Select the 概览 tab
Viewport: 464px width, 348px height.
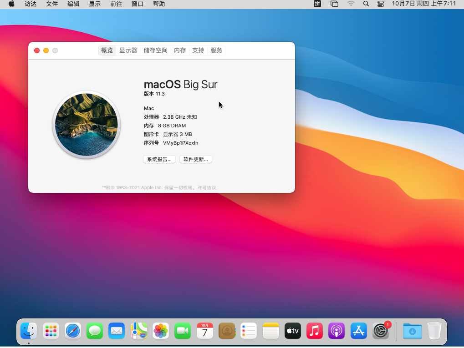pyautogui.click(x=107, y=50)
